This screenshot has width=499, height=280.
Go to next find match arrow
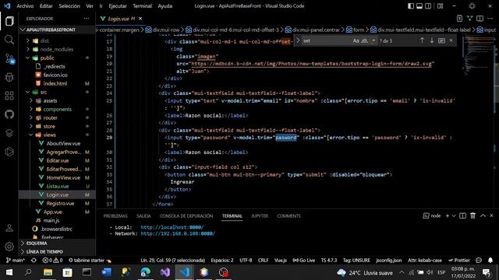pos(431,40)
